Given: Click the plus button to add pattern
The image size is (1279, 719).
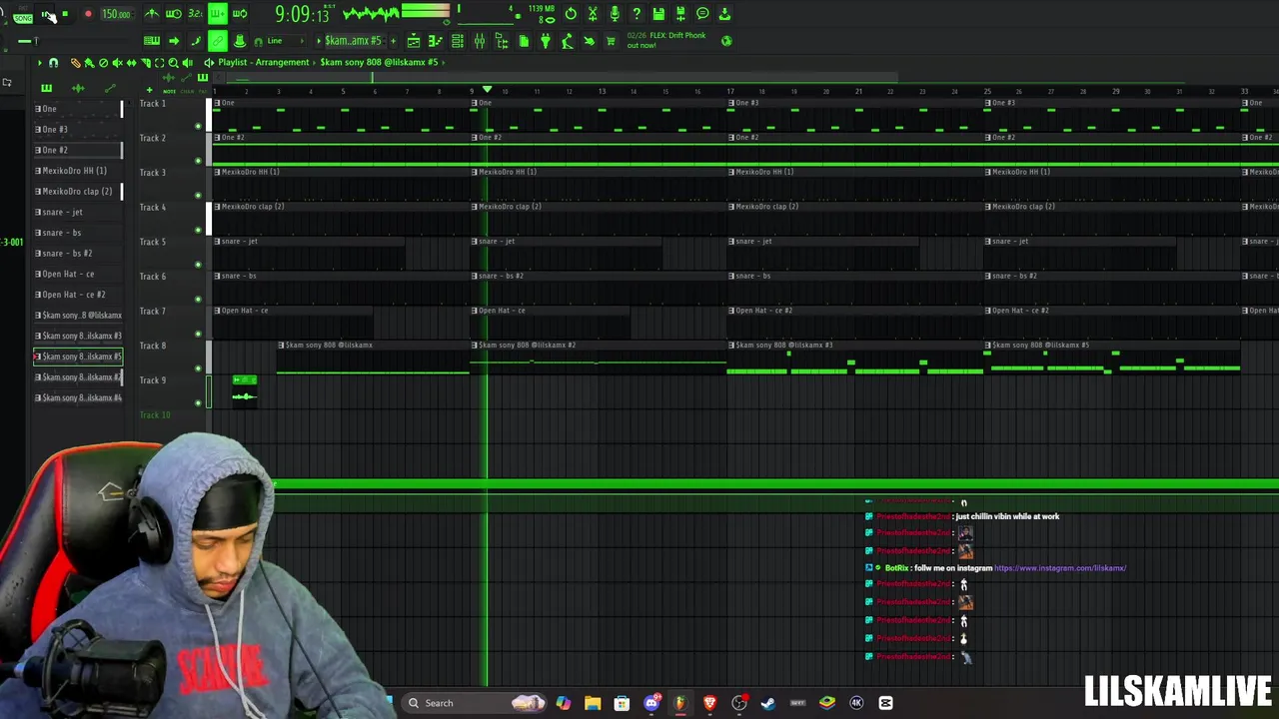Looking at the screenshot, I should [x=393, y=41].
